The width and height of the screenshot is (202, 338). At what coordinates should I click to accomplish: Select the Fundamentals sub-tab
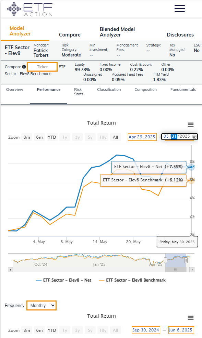183,89
